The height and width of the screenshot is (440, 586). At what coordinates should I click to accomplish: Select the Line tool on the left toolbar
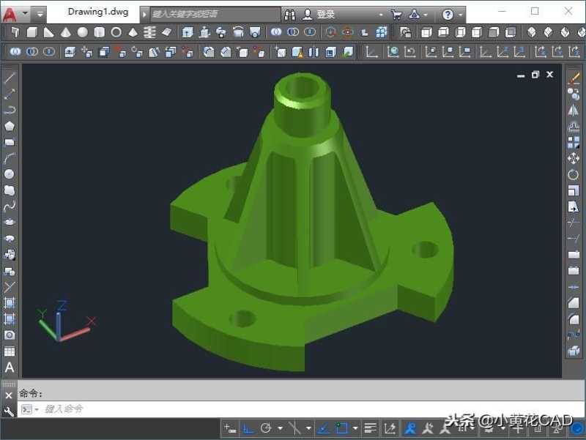click(10, 77)
